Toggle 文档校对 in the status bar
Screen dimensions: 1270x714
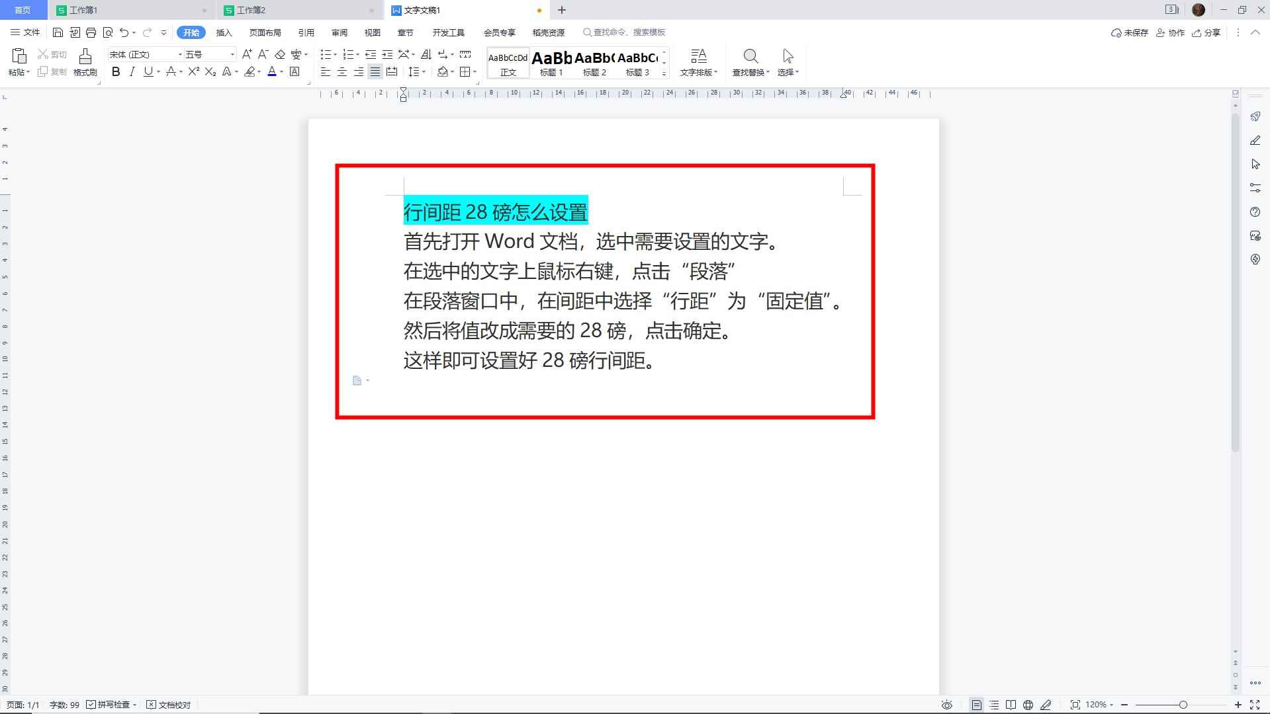tap(168, 704)
